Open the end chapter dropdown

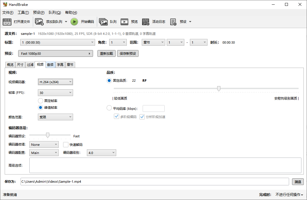(198, 42)
